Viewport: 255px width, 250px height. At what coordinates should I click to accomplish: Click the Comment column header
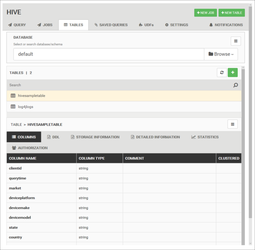coord(169,158)
